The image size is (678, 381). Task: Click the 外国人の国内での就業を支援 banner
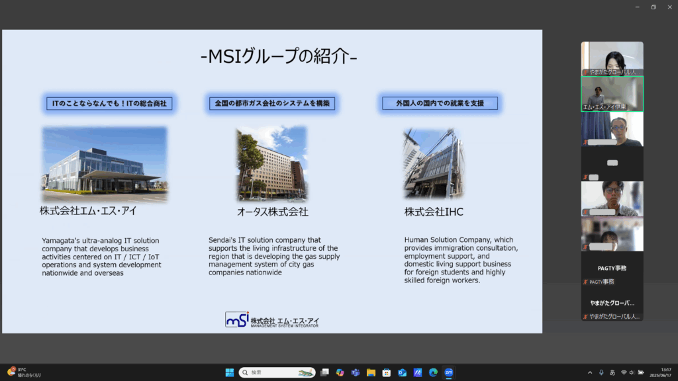[440, 103]
